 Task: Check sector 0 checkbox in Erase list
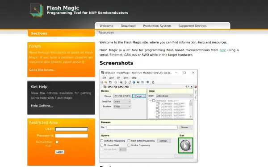tap(157, 104)
